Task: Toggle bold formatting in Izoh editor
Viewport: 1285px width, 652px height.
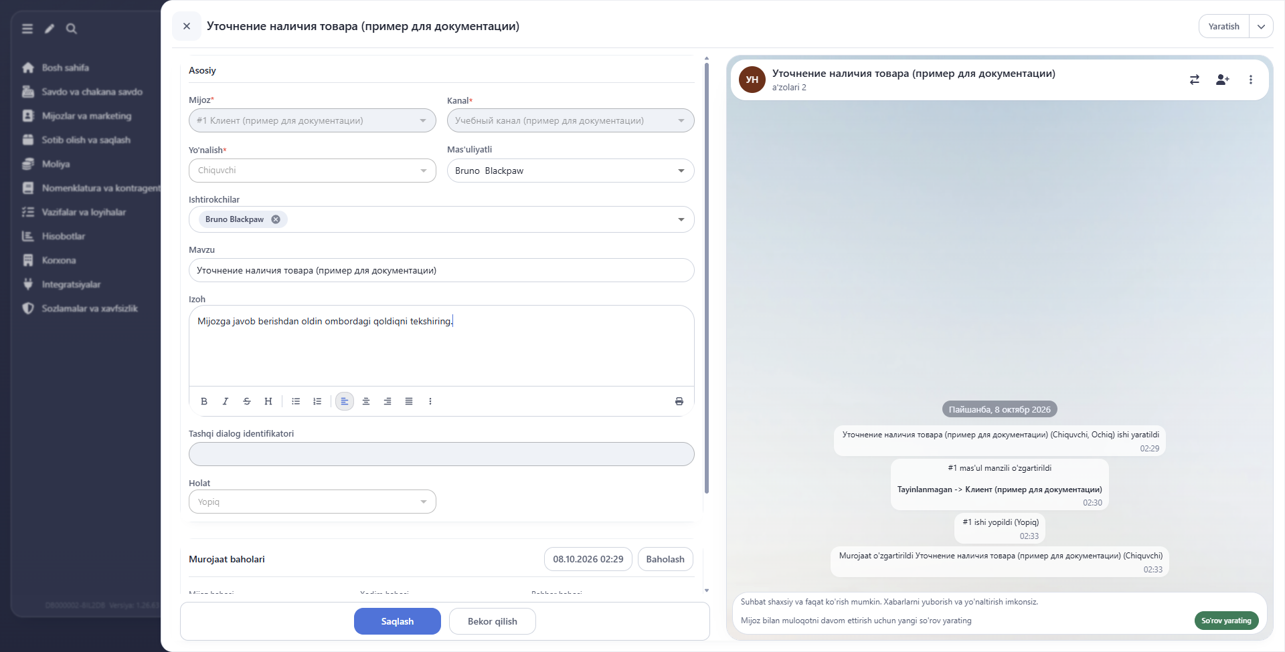Action: point(204,401)
